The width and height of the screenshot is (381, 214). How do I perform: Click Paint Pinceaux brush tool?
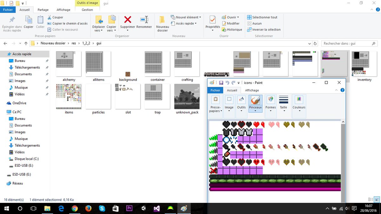coord(255,103)
